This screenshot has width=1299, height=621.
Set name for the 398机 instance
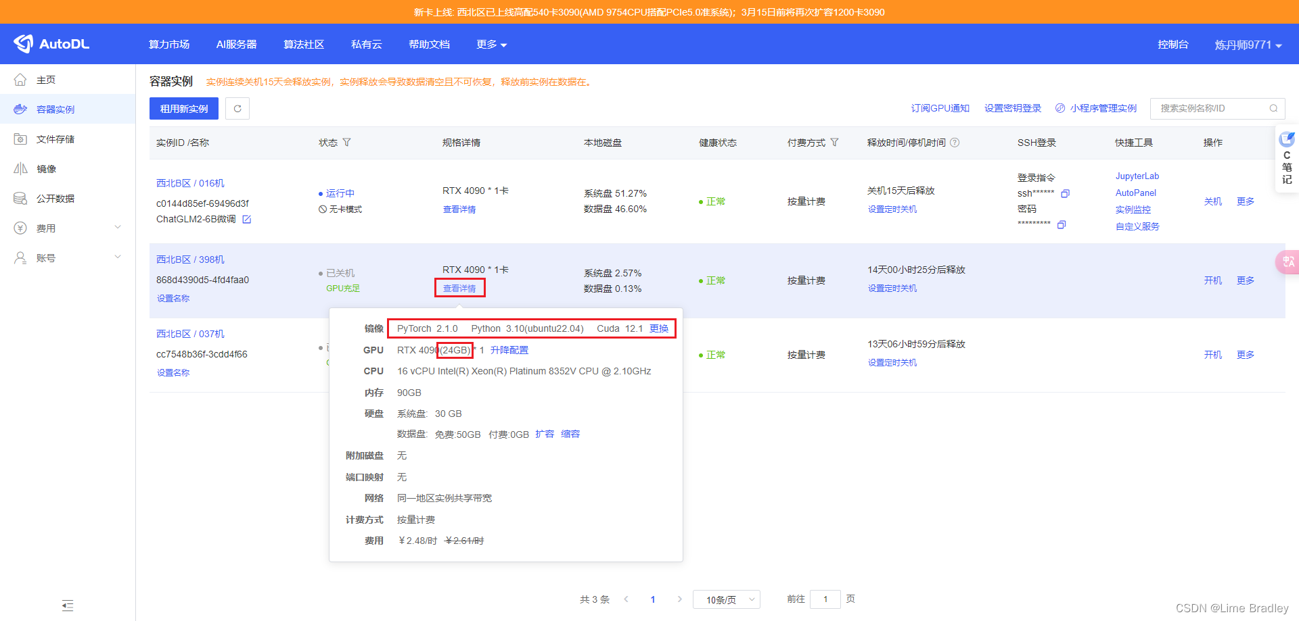pos(173,299)
